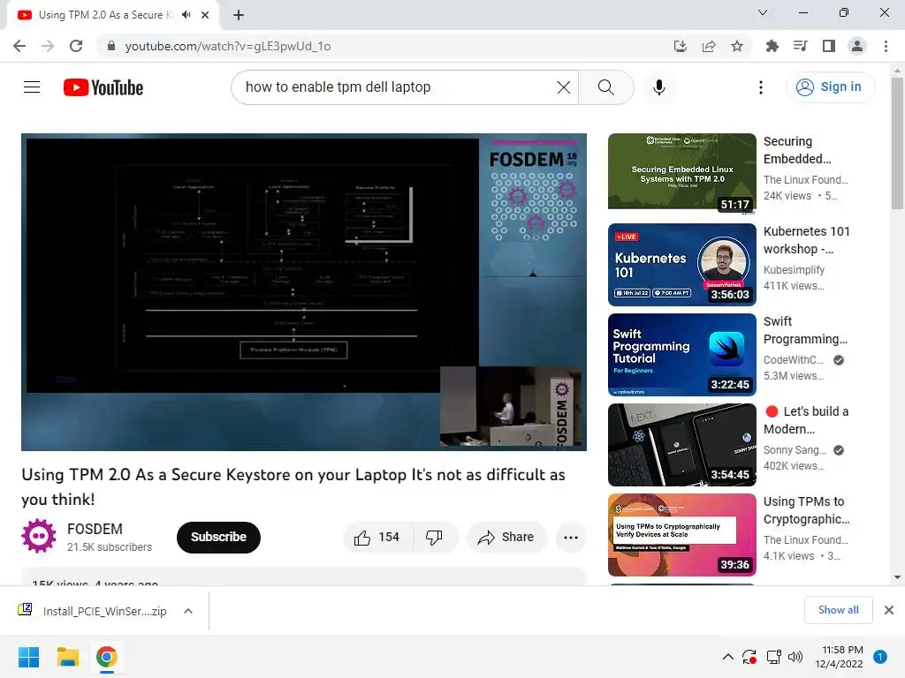Click in the YouTube search field

pyautogui.click(x=399, y=87)
